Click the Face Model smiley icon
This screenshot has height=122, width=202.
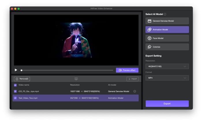149,38
